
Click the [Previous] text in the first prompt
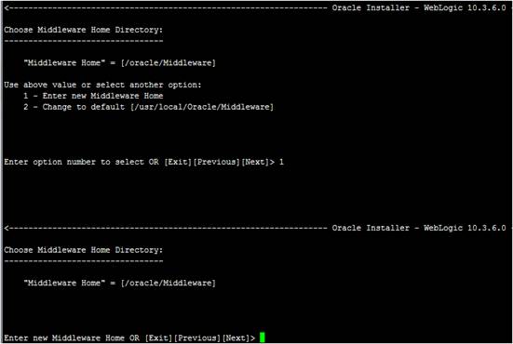click(x=216, y=162)
